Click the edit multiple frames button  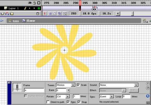point(60,14)
